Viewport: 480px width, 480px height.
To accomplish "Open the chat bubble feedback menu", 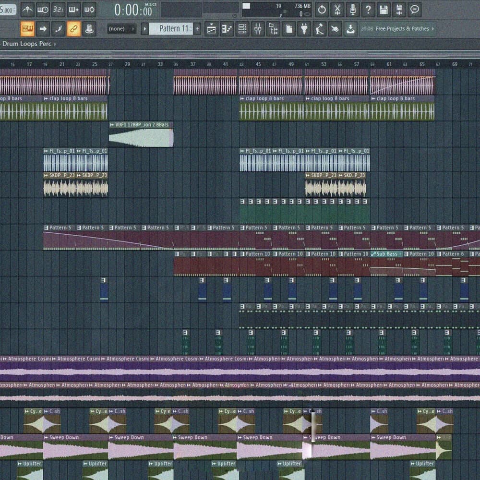I will point(414,10).
